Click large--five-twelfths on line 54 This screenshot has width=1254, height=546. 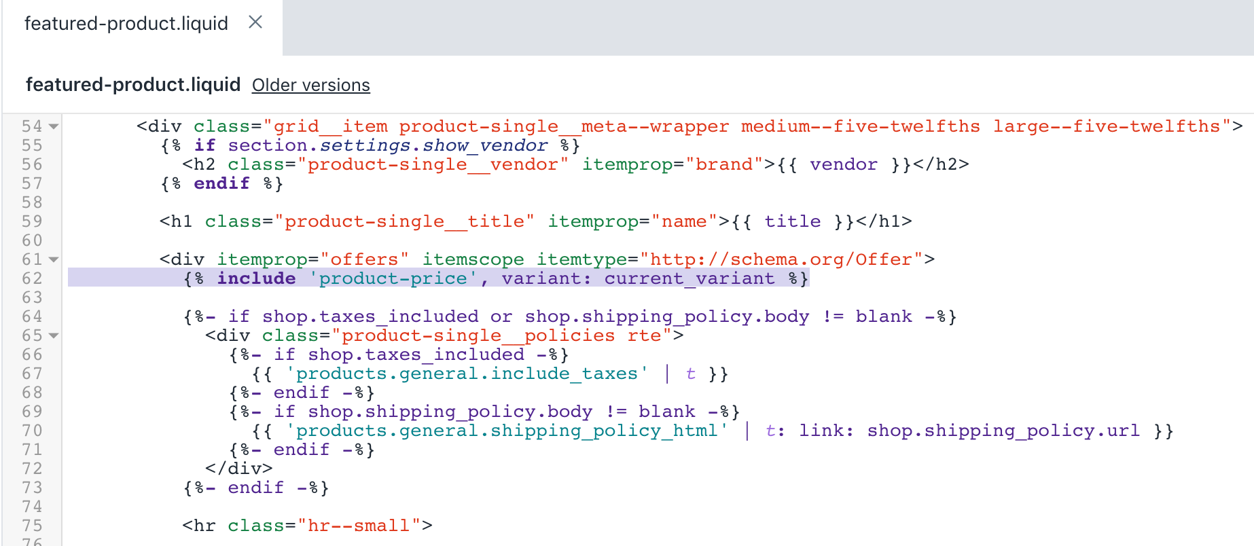tap(1107, 126)
